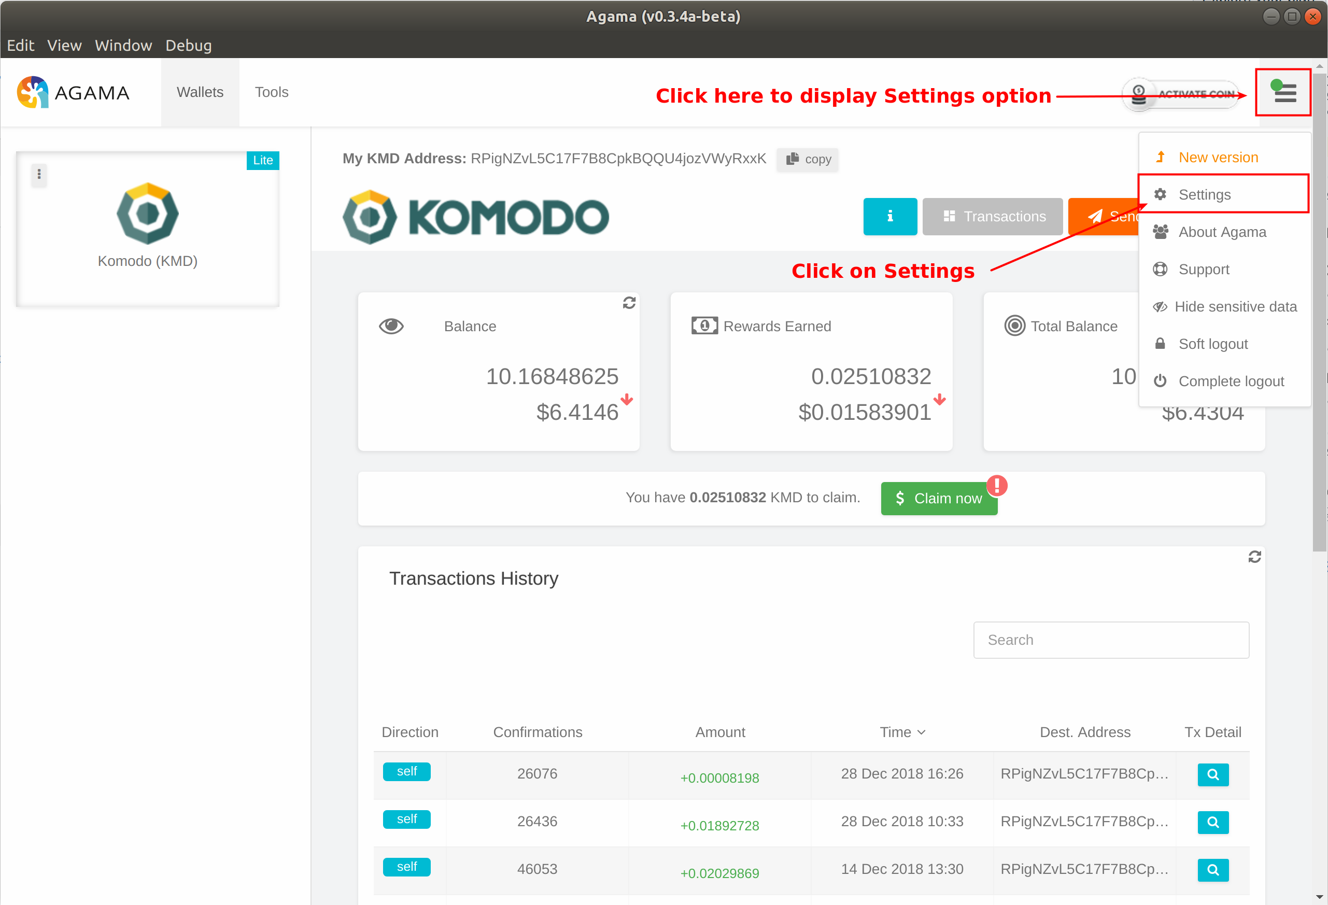Click the Send button
The image size is (1328, 905).
(x=1104, y=217)
